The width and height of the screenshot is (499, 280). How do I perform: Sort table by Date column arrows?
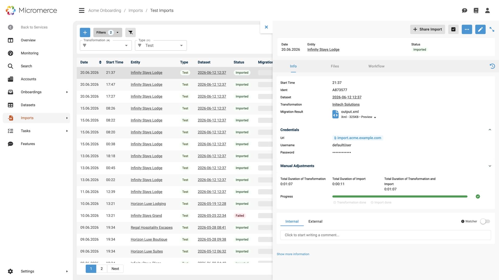pyautogui.click(x=100, y=62)
